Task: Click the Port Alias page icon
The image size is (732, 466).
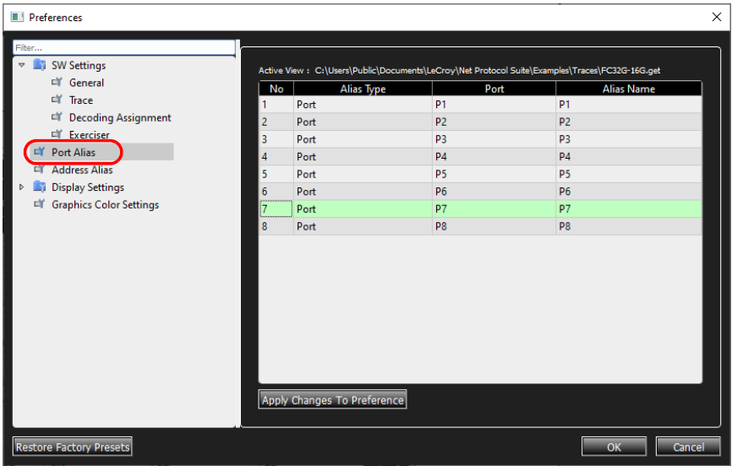Action: pyautogui.click(x=40, y=152)
